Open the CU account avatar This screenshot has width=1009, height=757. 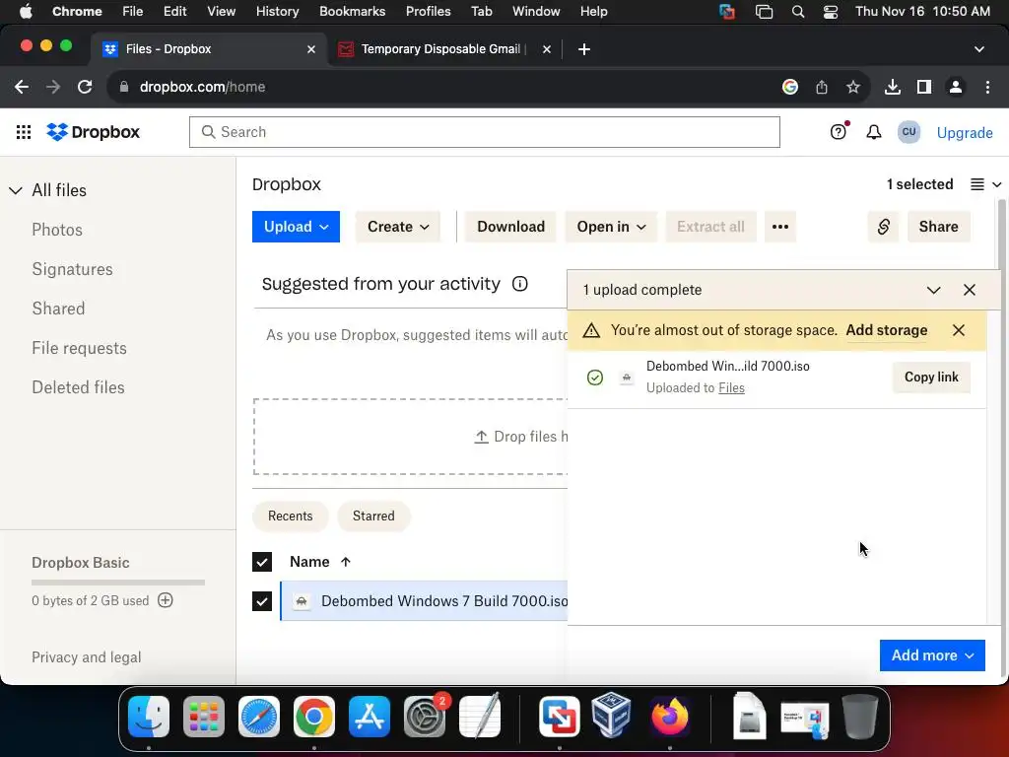click(908, 132)
